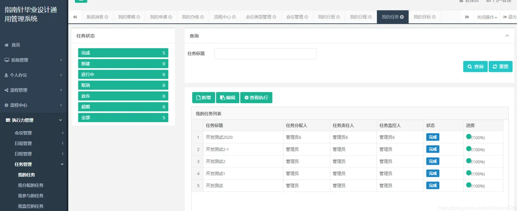
Task: Filter tasks by 超期 status
Action: pos(123,107)
